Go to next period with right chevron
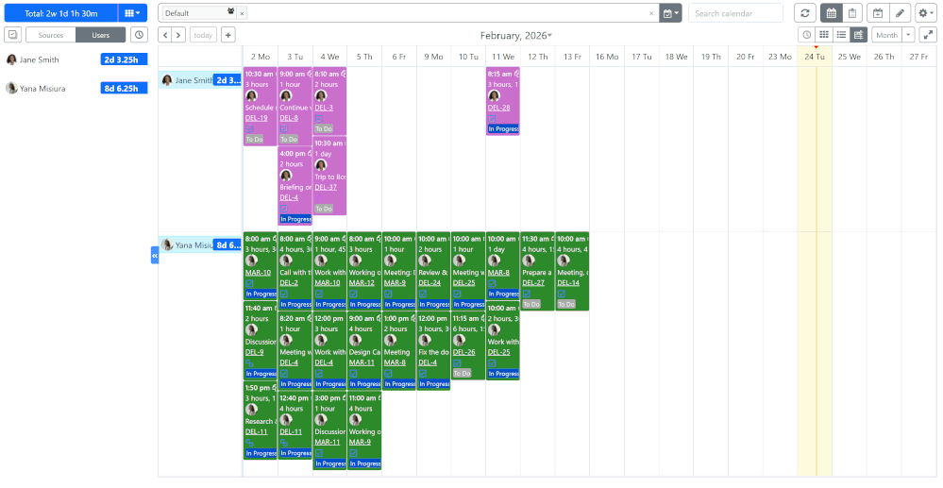This screenshot has width=943, height=488. [x=178, y=35]
